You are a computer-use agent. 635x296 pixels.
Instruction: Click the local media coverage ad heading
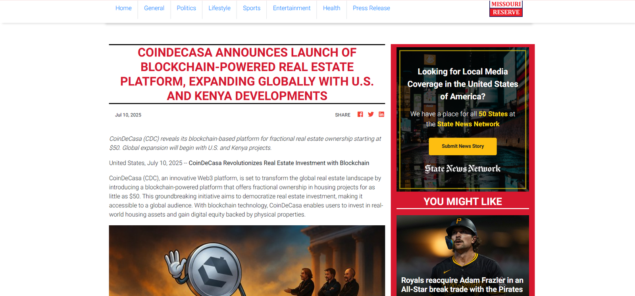pos(462,84)
